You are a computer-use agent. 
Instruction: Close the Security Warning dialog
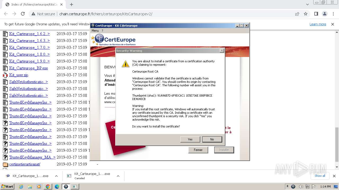(222, 51)
